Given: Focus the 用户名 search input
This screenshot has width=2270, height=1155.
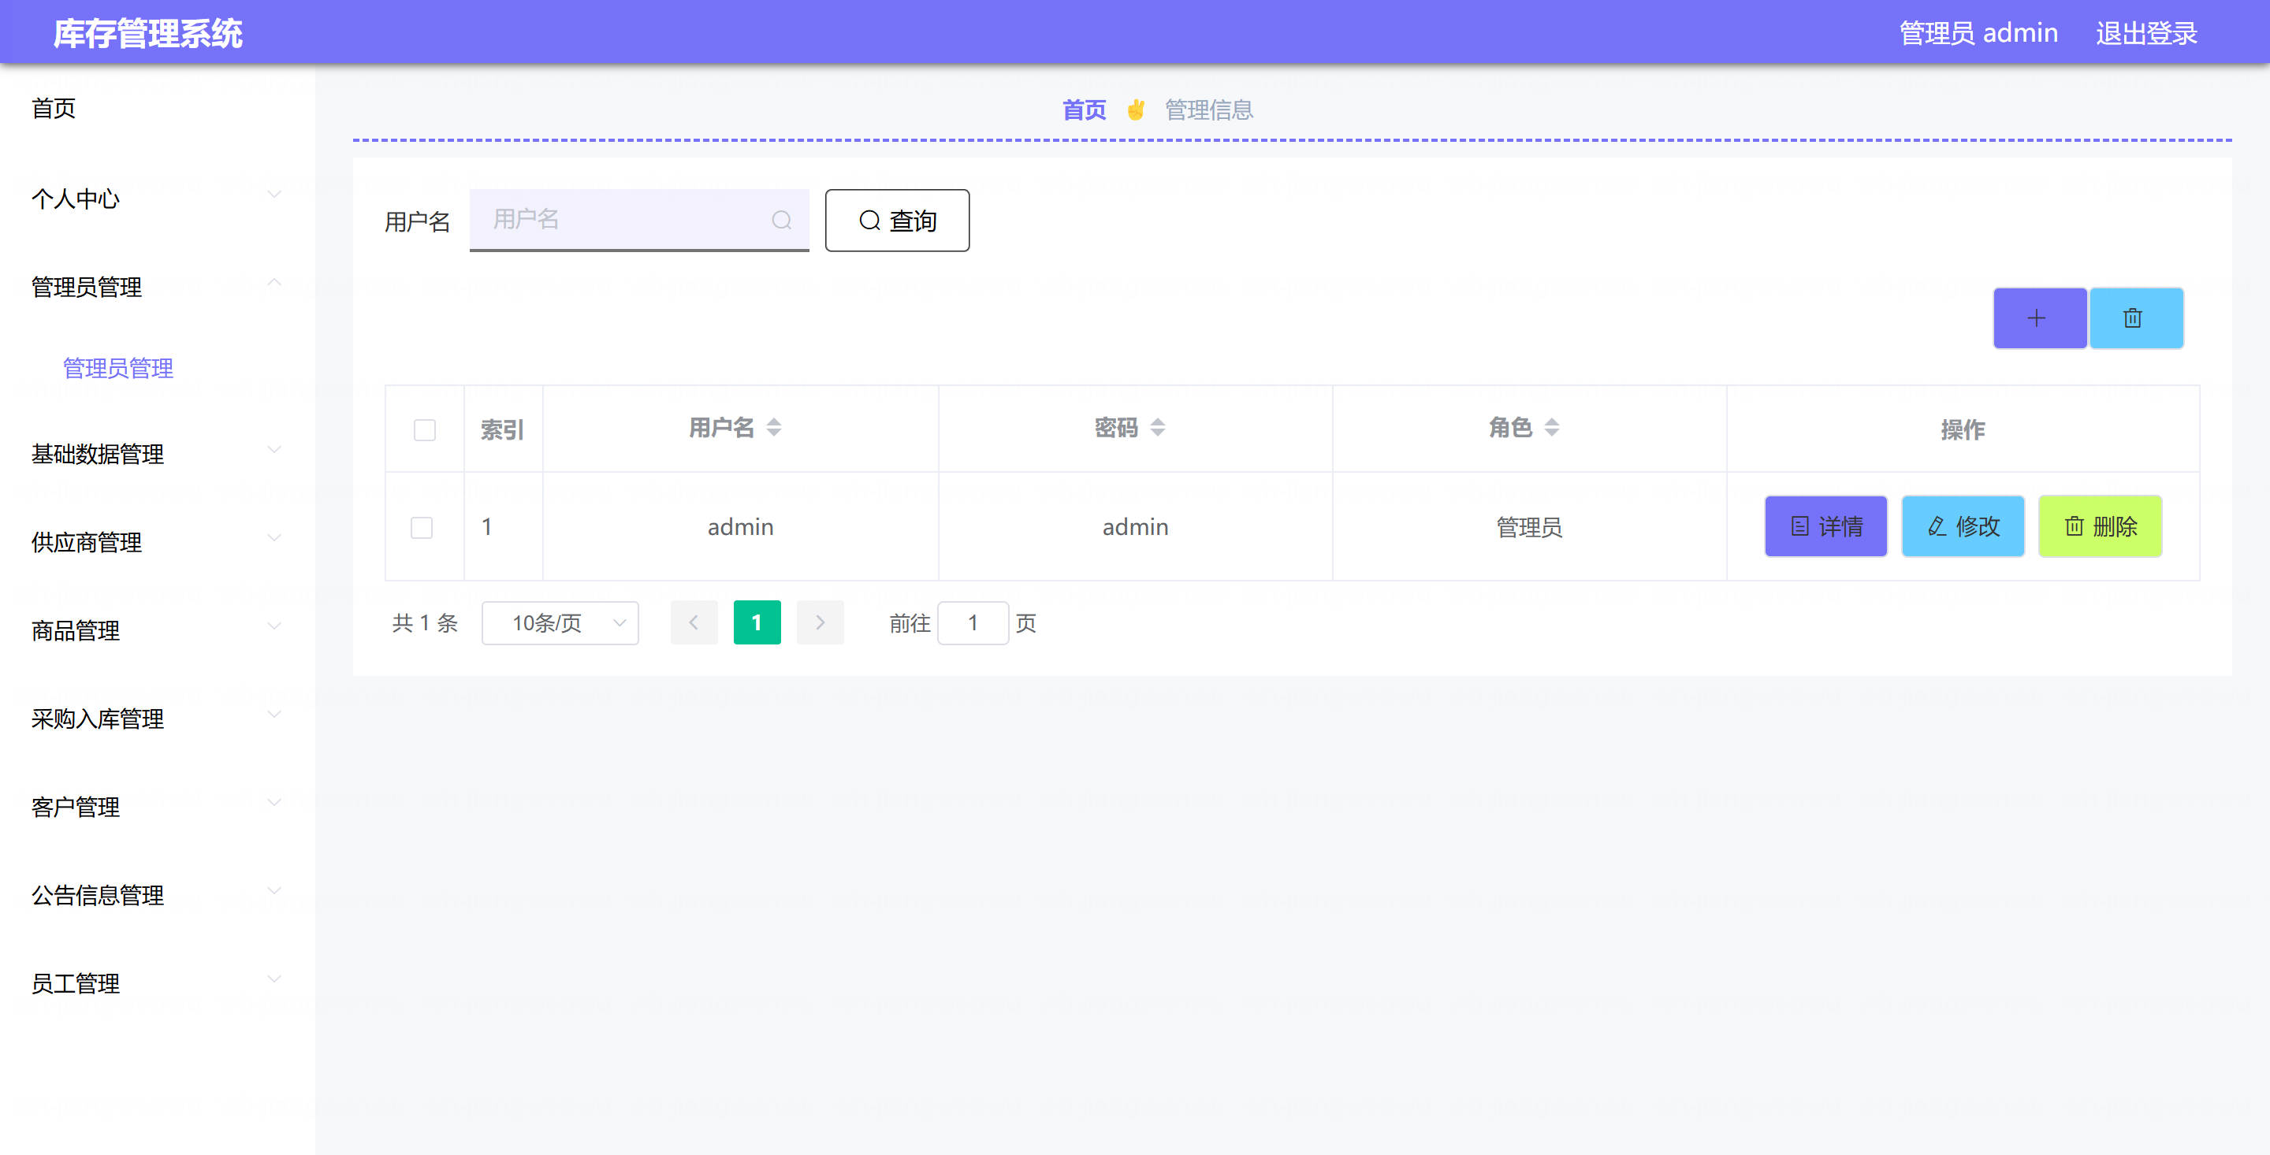Looking at the screenshot, I should coord(639,219).
